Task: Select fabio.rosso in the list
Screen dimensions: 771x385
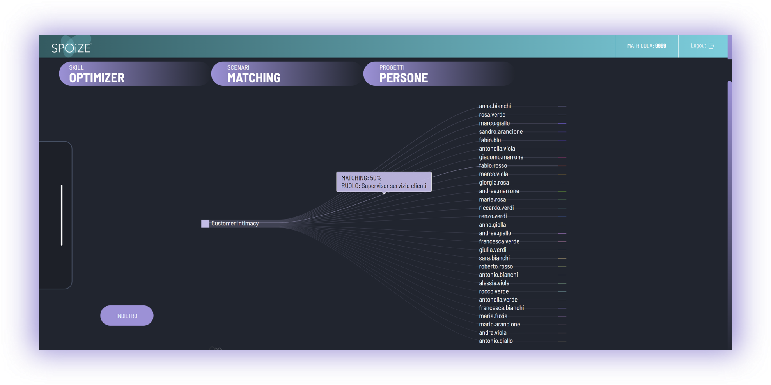Action: click(493, 166)
